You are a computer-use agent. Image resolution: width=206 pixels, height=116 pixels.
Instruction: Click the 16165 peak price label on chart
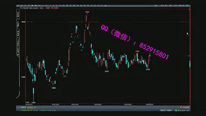click(x=87, y=12)
